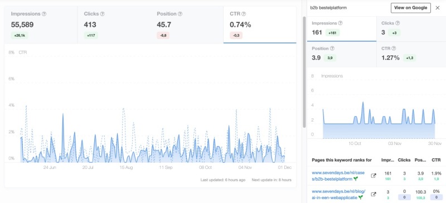Select the main Impressions 55,589 metric tab

click(41, 25)
